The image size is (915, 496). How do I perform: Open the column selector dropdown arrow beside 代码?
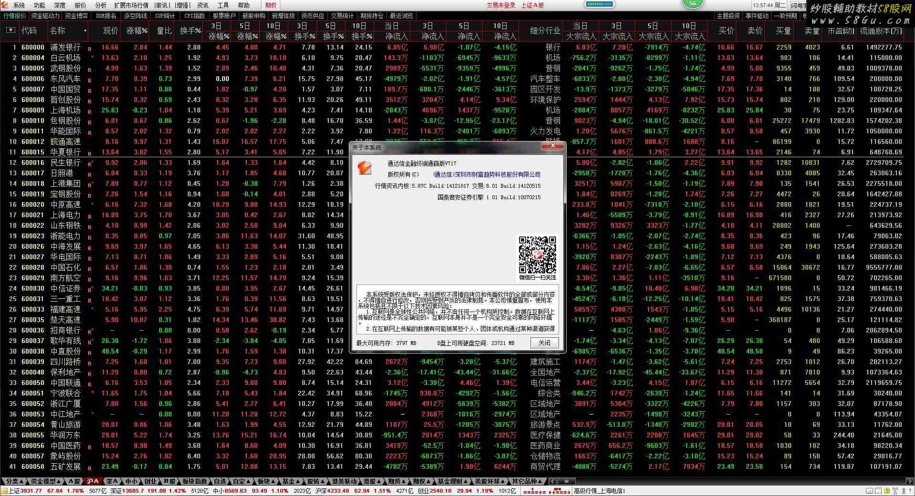point(10,30)
